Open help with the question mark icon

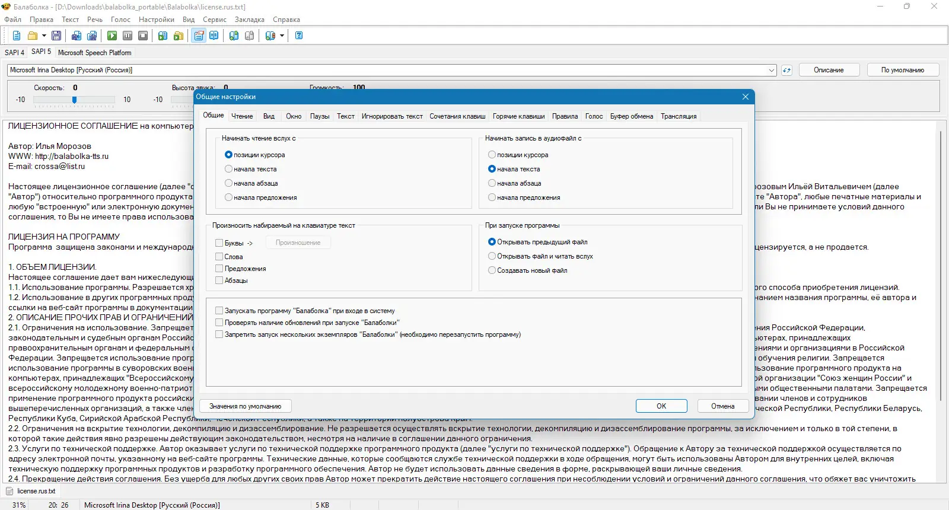tap(299, 36)
